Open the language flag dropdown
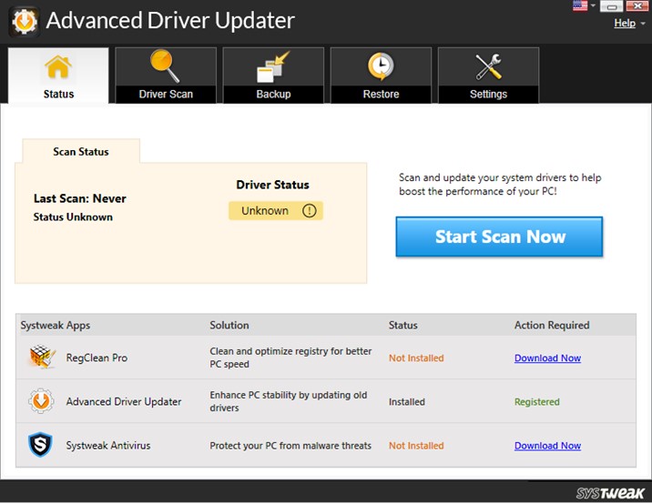The width and height of the screenshot is (652, 504). pos(580,5)
